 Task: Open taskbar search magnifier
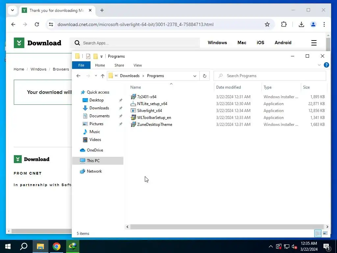coord(24,246)
